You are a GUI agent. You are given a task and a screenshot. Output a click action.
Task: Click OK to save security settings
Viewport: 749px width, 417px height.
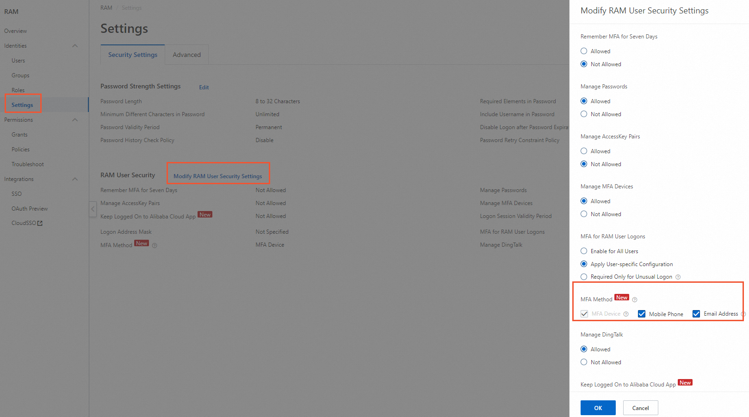tap(598, 408)
